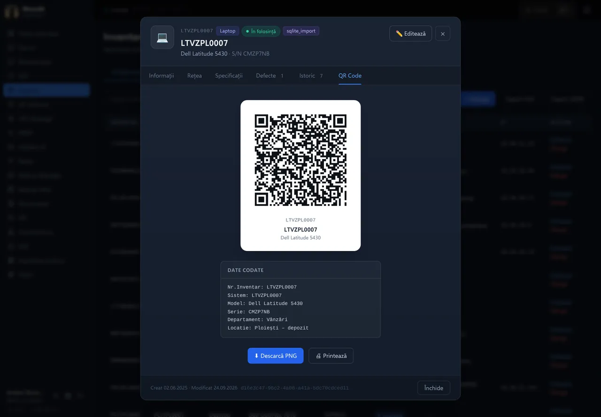
Task: Switch to the Rețea tab
Action: (194, 76)
